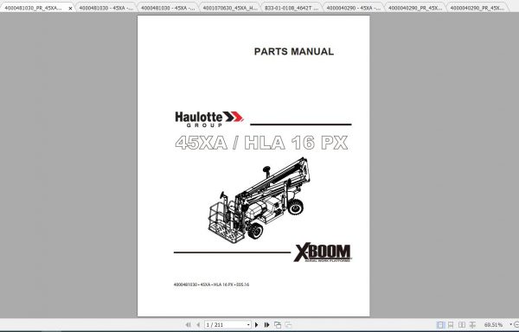Enable two-page facing view mode
This screenshot has height=332, width=519.
pyautogui.click(x=462, y=325)
